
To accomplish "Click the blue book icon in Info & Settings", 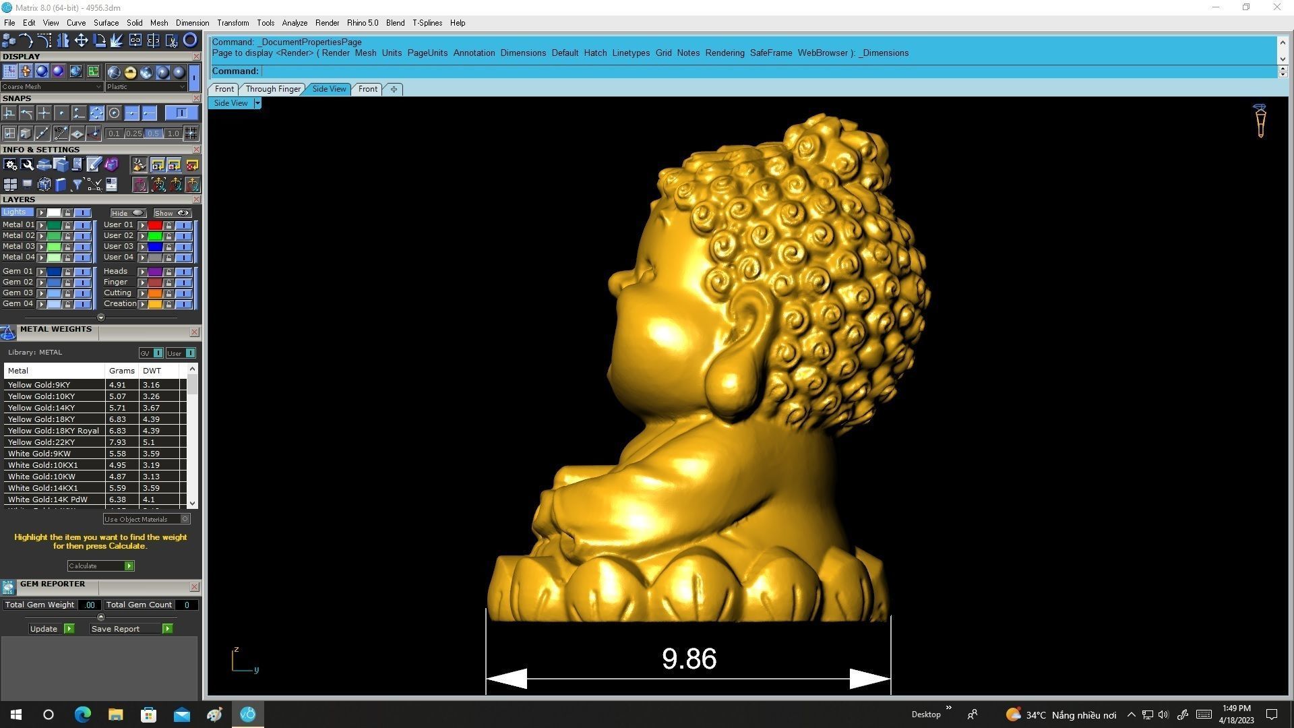I will [x=61, y=184].
